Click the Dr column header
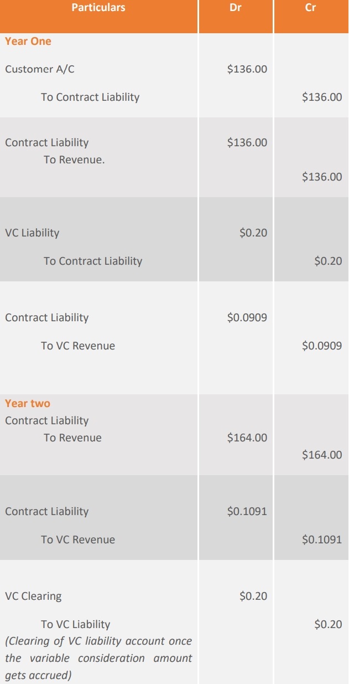Screen dimensions: 349x684 tap(236, 8)
